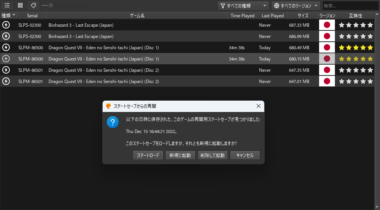Click the Japan flag in the 686.99 MB row
The width and height of the screenshot is (380, 210).
(327, 36)
